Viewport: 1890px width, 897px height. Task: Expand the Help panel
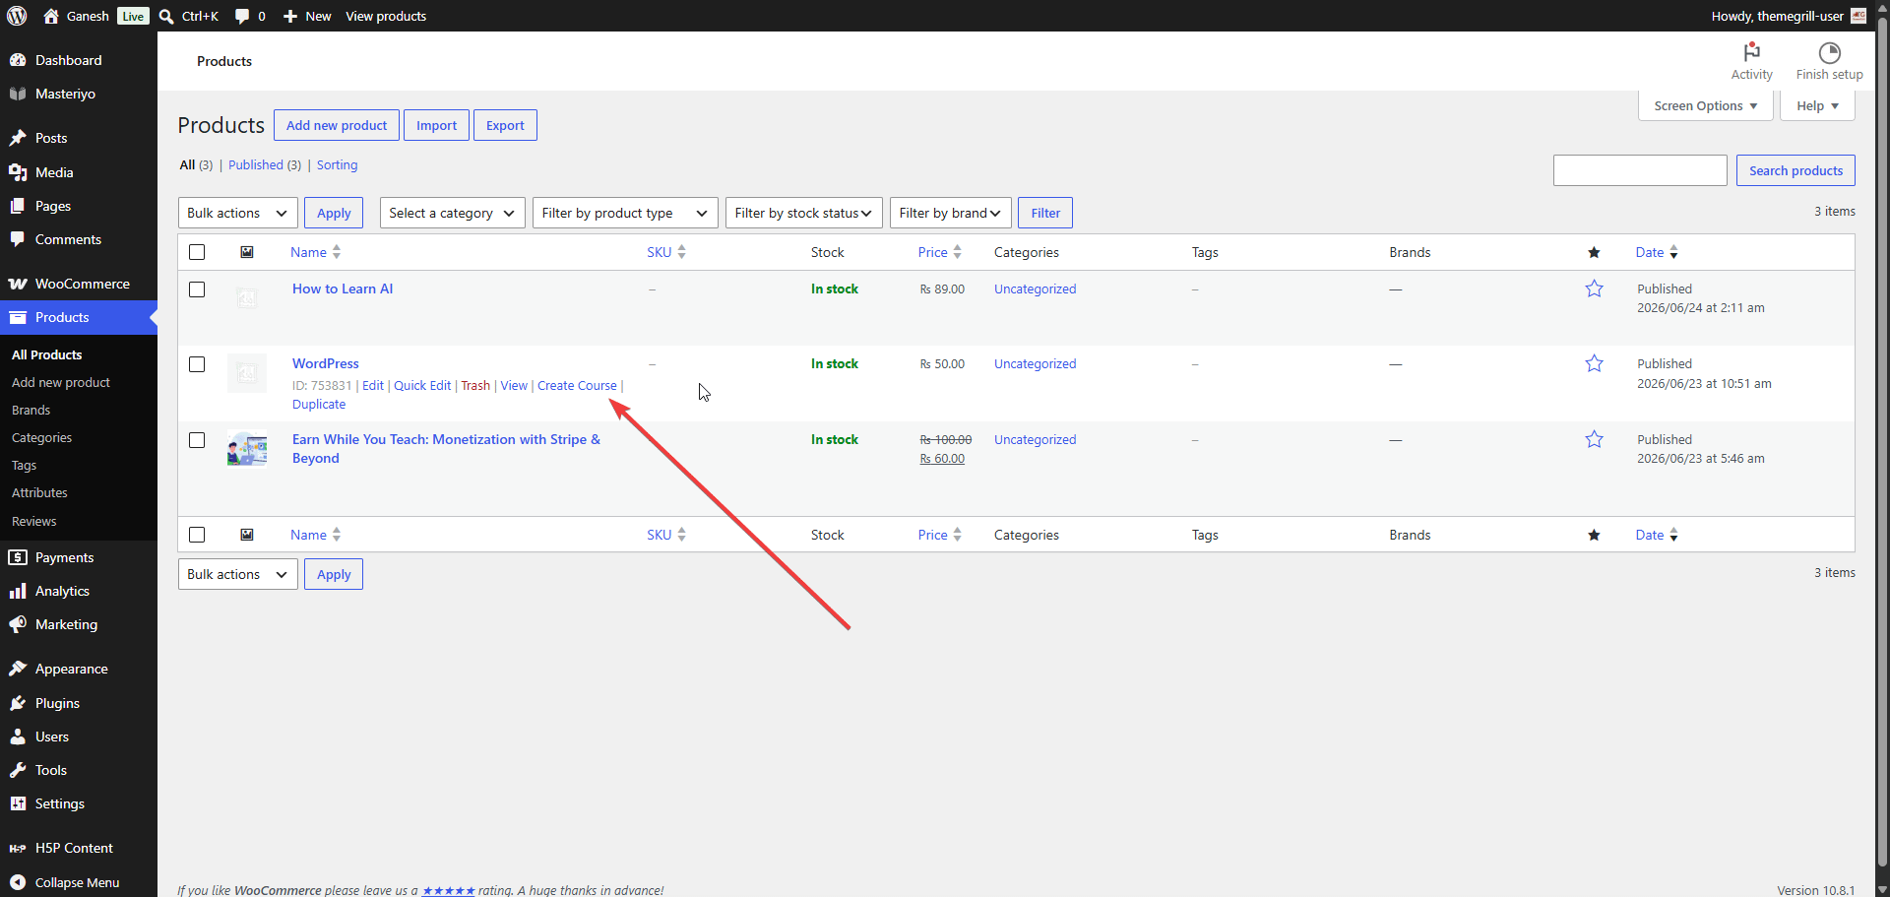coord(1817,105)
